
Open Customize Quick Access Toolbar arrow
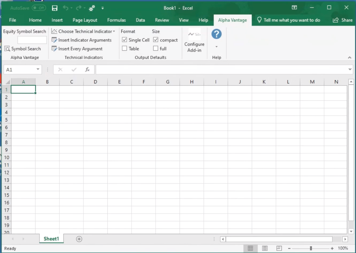pyautogui.click(x=103, y=8)
